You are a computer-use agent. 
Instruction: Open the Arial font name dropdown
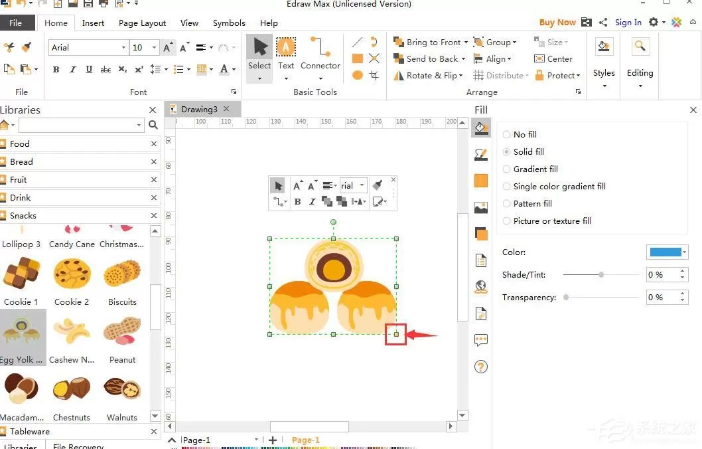[x=88, y=48]
